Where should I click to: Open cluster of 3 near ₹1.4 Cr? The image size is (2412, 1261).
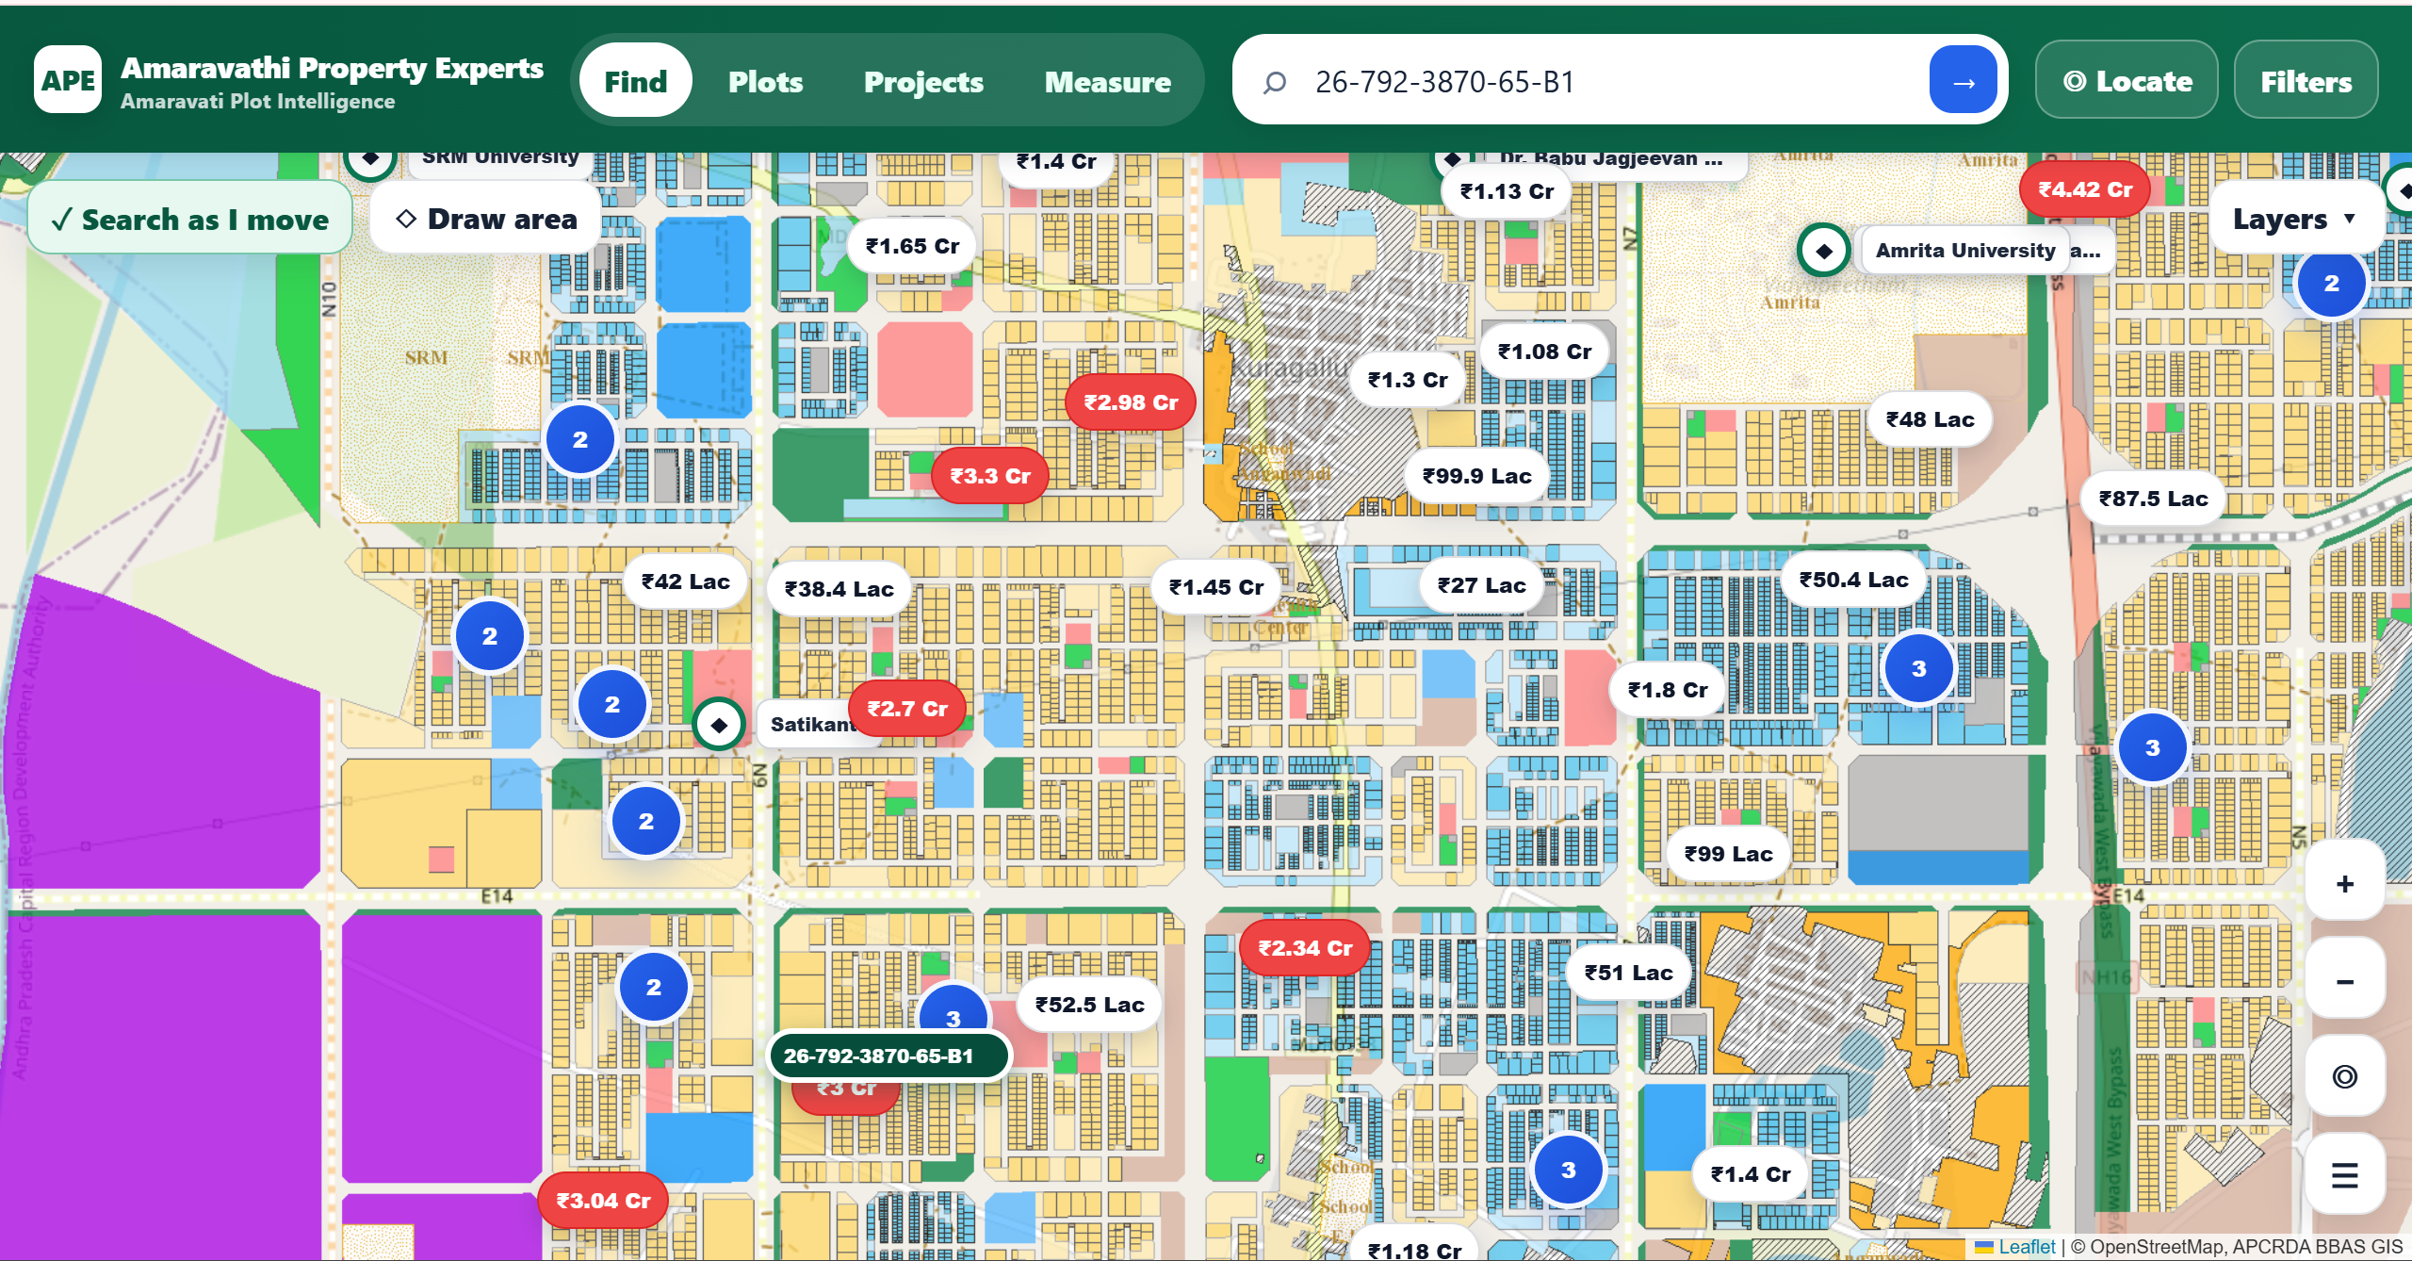1568,1170
